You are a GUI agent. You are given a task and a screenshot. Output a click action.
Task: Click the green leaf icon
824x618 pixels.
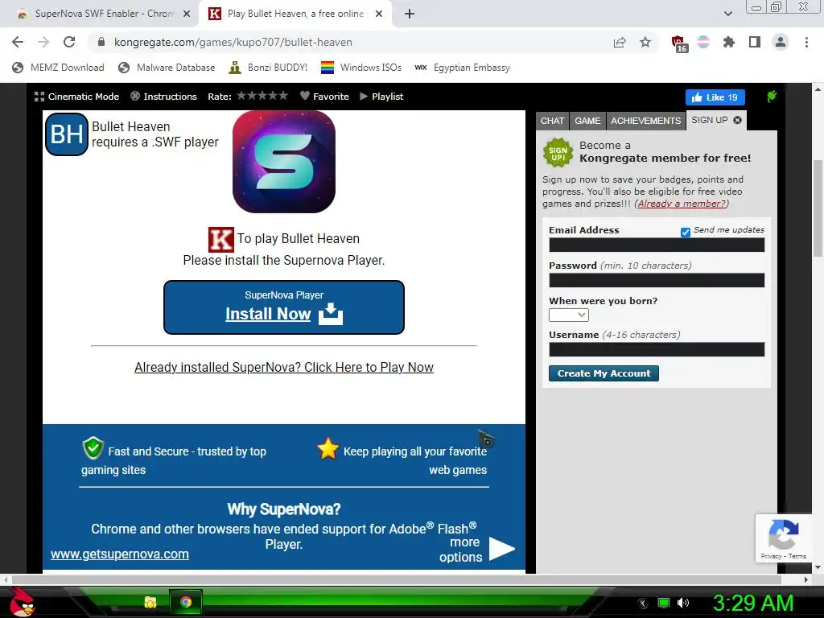pos(772,97)
